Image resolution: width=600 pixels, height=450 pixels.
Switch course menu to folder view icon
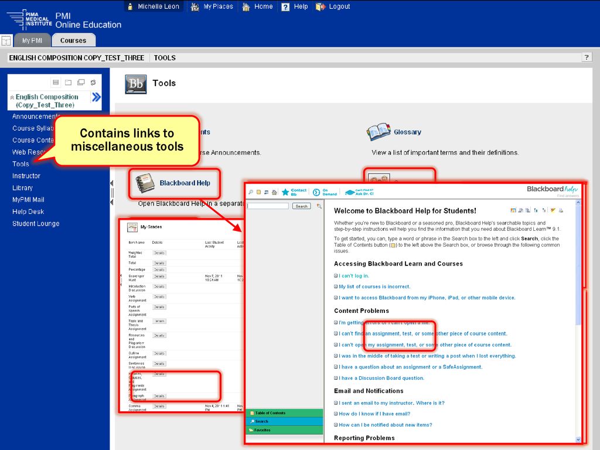click(x=68, y=82)
